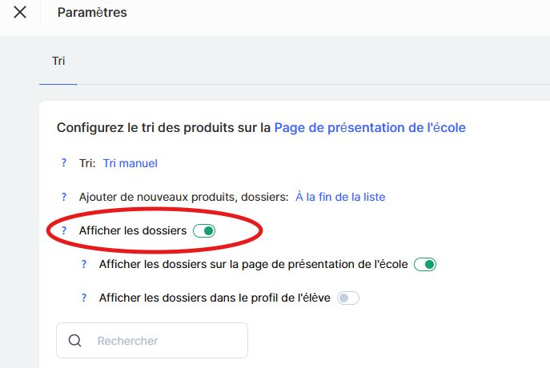This screenshot has width=550, height=368.
Task: Disable the Afficher les dossiers toggle
Action: (x=204, y=231)
